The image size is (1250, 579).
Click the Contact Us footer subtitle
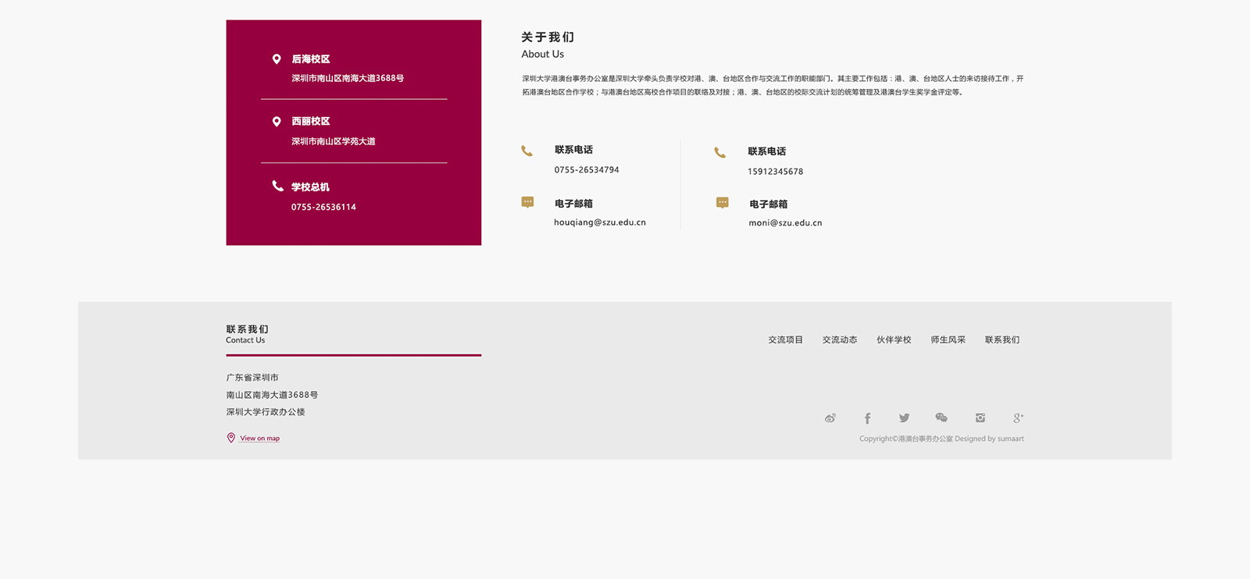(245, 340)
